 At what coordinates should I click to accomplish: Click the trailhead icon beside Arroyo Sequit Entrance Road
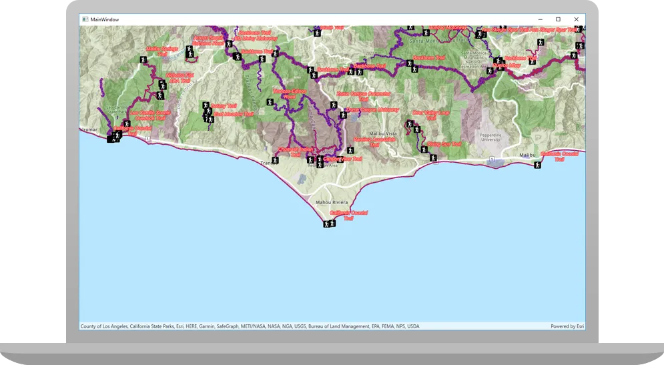click(x=229, y=43)
